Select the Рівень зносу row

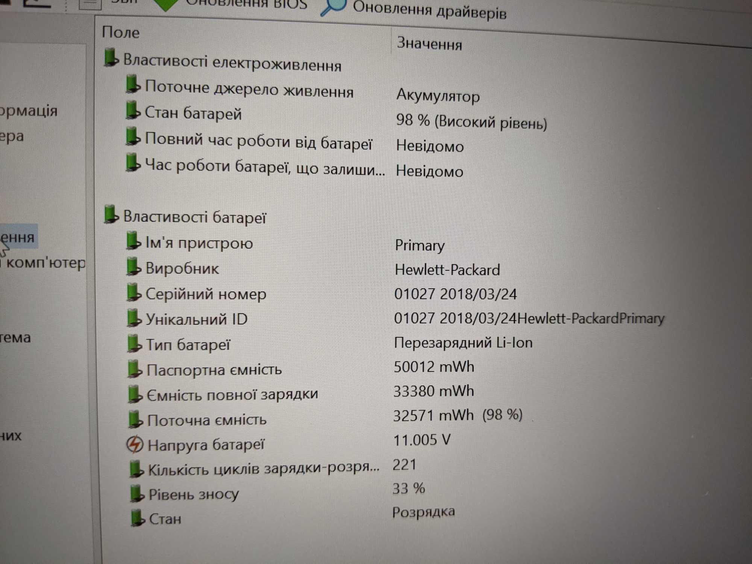point(277,492)
